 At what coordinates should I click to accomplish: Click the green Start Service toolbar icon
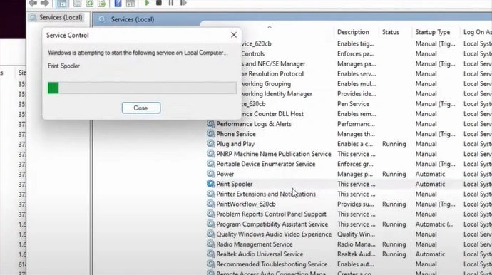tap(147, 3)
